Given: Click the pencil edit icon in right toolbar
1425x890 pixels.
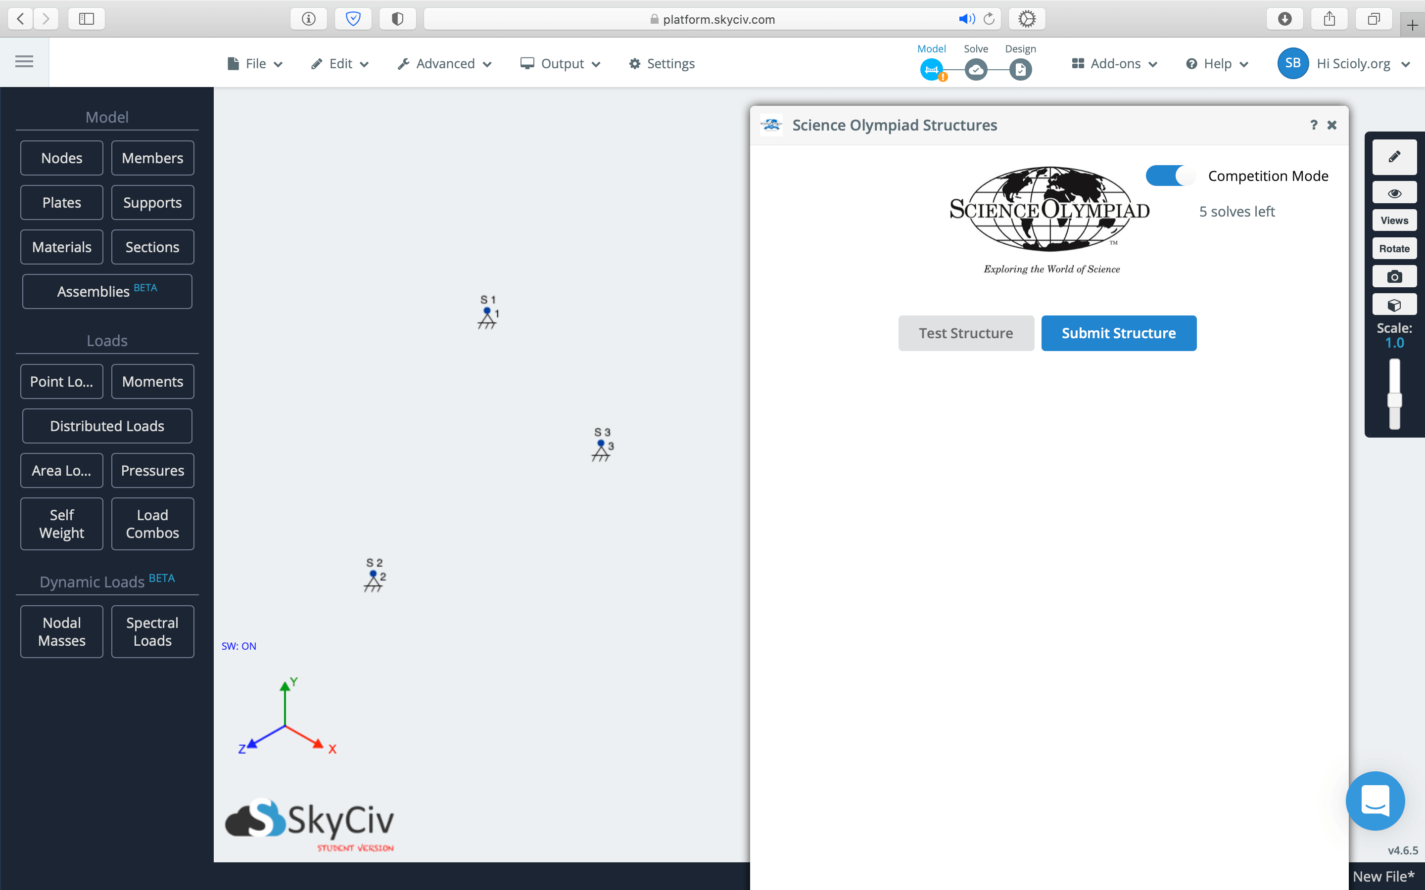Looking at the screenshot, I should point(1394,157).
